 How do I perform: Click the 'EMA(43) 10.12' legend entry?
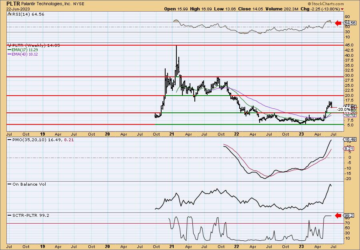(x=25, y=54)
